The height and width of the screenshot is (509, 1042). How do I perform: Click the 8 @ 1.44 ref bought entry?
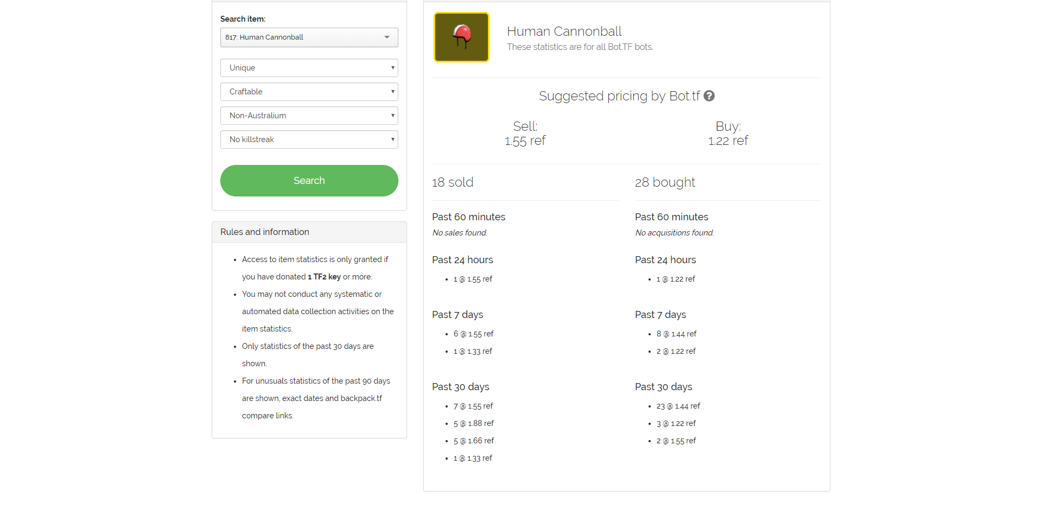[x=676, y=334]
